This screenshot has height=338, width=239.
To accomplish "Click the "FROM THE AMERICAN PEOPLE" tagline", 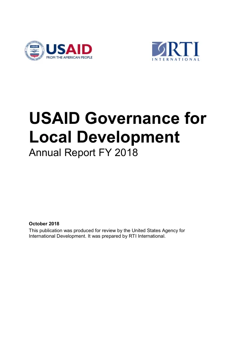I will pos(69,57).
